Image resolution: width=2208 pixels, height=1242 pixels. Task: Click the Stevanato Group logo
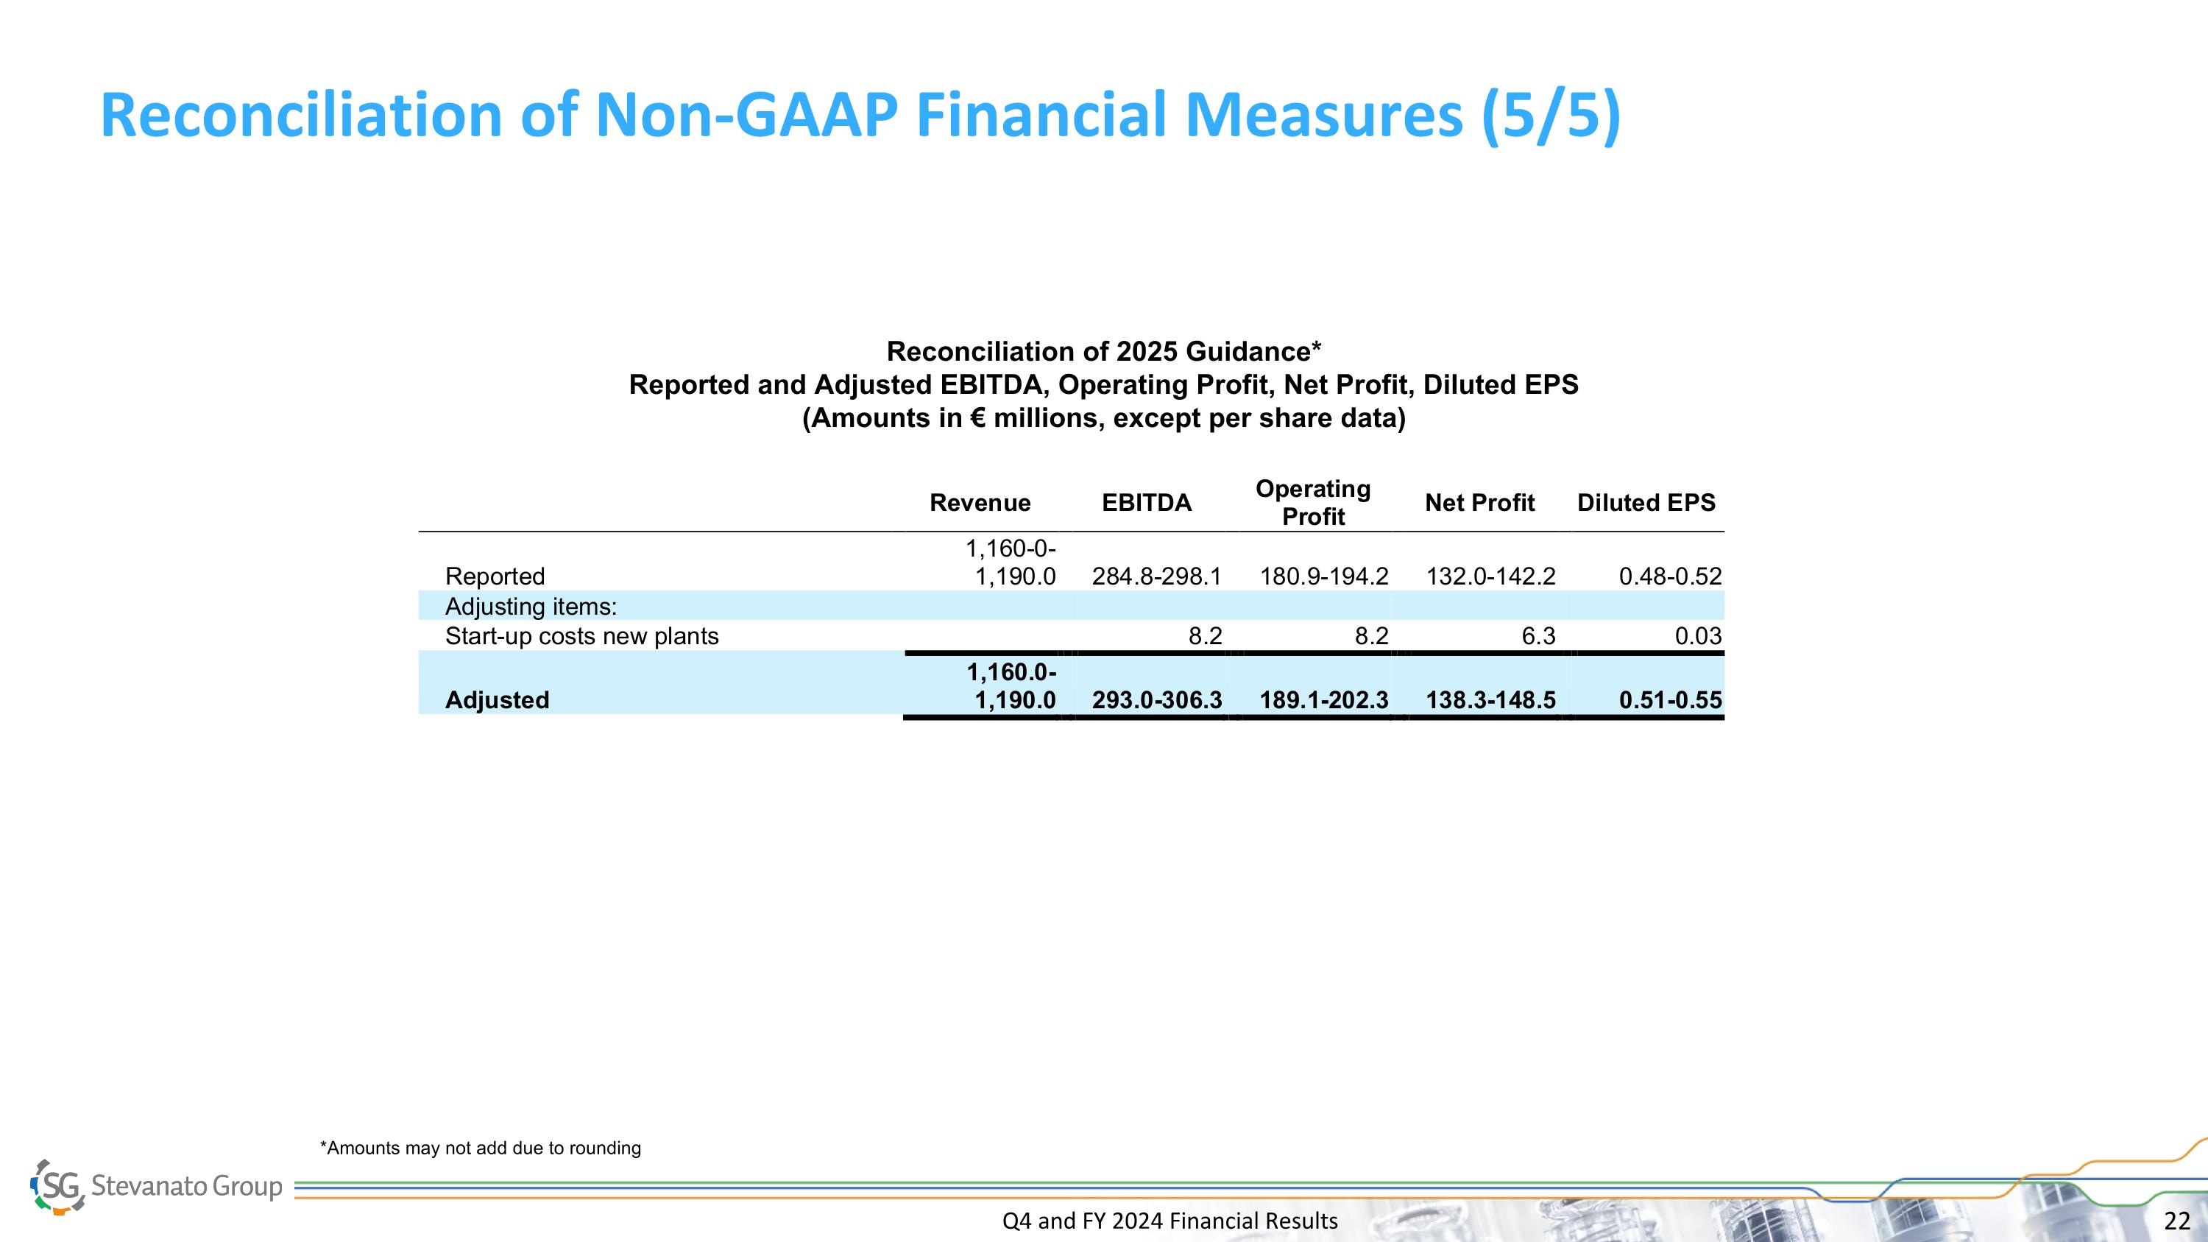point(156,1186)
